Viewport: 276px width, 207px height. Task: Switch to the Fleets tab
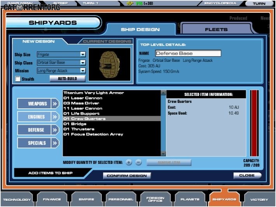click(216, 30)
